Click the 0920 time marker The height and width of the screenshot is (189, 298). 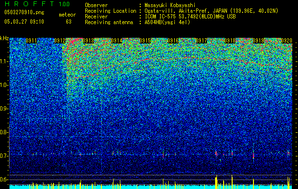click(x=287, y=41)
